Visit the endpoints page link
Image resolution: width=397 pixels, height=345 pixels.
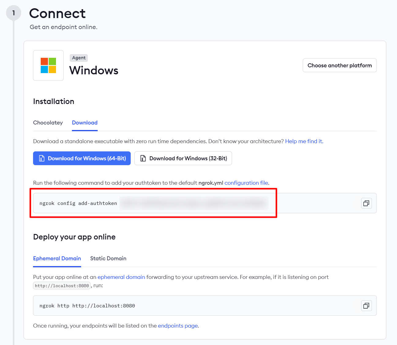click(178, 325)
